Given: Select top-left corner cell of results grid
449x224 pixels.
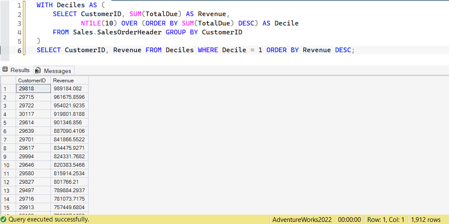Looking at the screenshot, I should tap(8, 80).
